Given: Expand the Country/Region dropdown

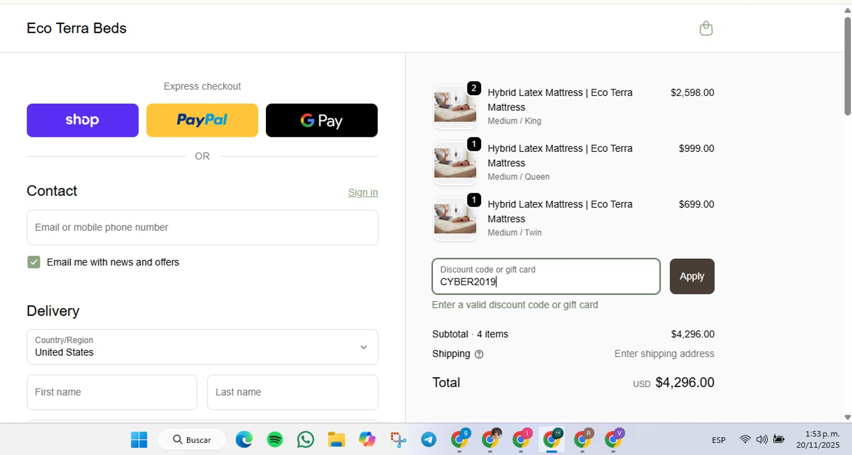Looking at the screenshot, I should (202, 347).
